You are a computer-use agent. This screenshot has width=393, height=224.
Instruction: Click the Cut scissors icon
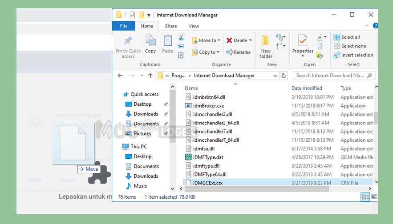(181, 37)
